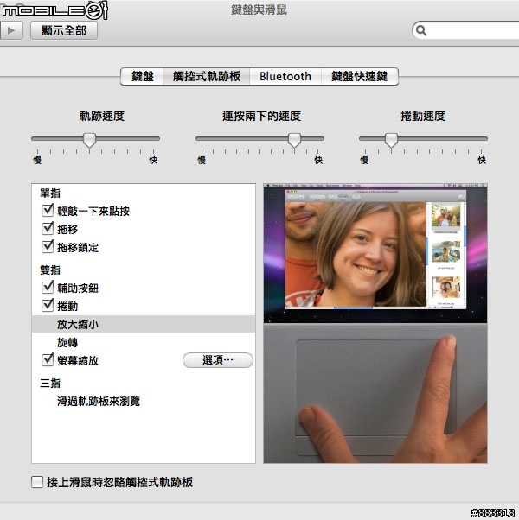The width and height of the screenshot is (519, 520).
Task: Click the forward navigation arrow button
Action: click(10, 30)
